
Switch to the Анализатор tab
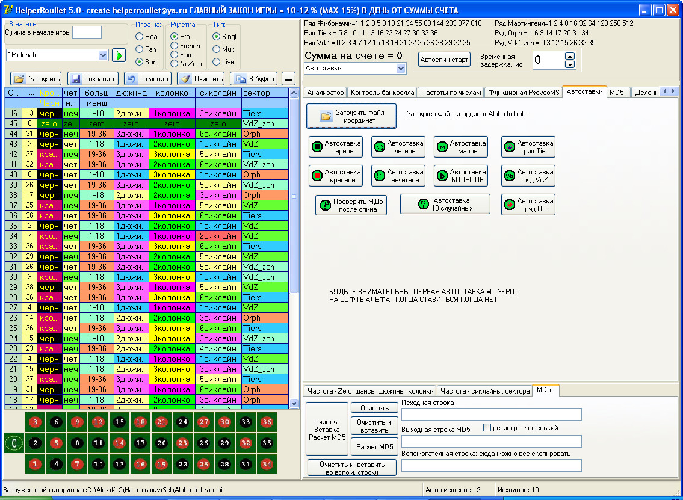point(325,93)
